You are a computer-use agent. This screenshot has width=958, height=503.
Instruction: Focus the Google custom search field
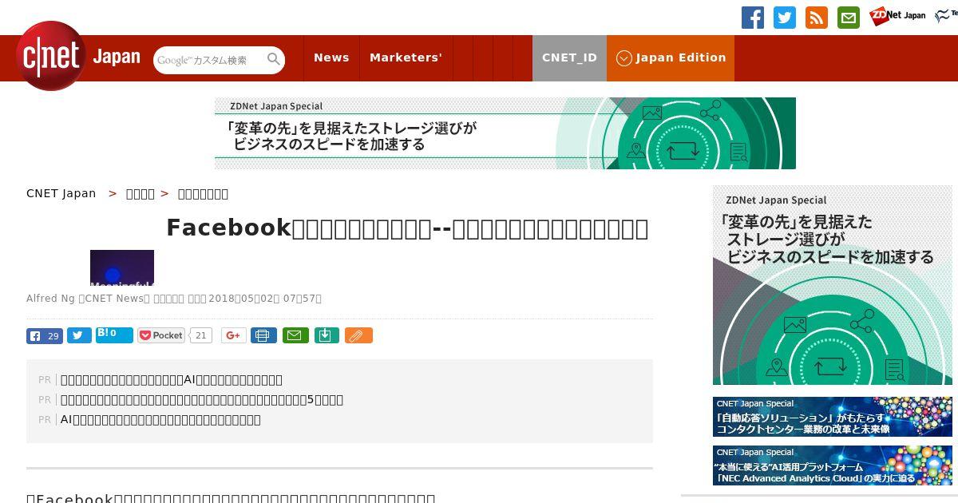pyautogui.click(x=209, y=60)
